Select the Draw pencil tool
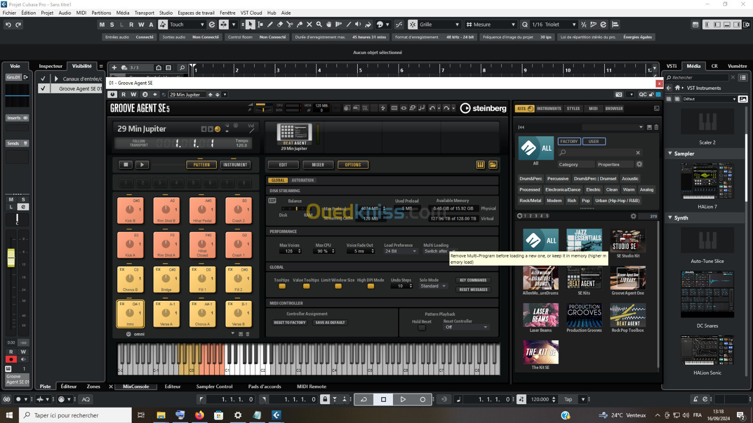The height and width of the screenshot is (423, 753). 270,24
